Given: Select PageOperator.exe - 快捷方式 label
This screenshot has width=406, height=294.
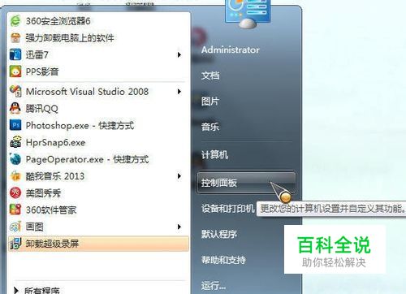Looking at the screenshot, I should click(87, 159).
